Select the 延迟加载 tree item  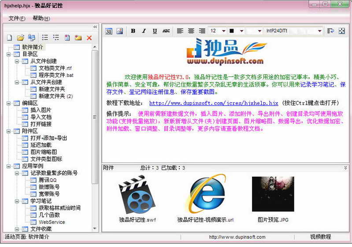pyautogui.click(x=41, y=145)
